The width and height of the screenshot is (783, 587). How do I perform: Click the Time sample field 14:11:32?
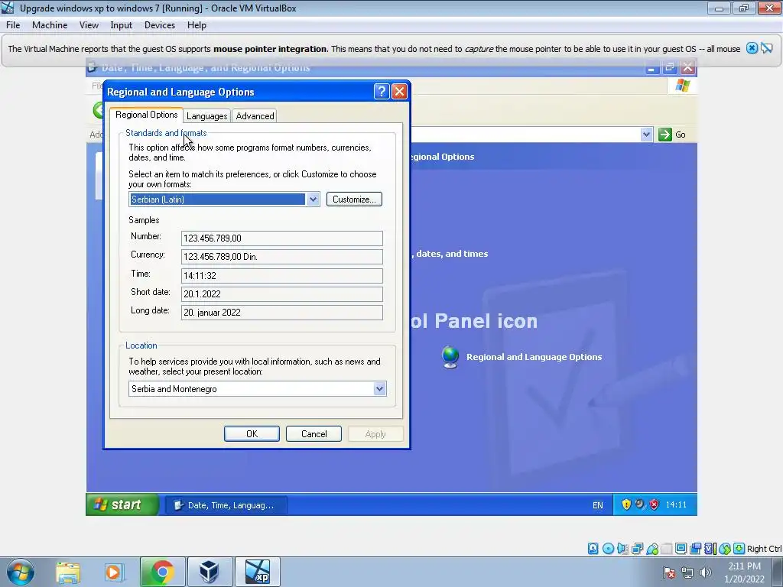281,275
